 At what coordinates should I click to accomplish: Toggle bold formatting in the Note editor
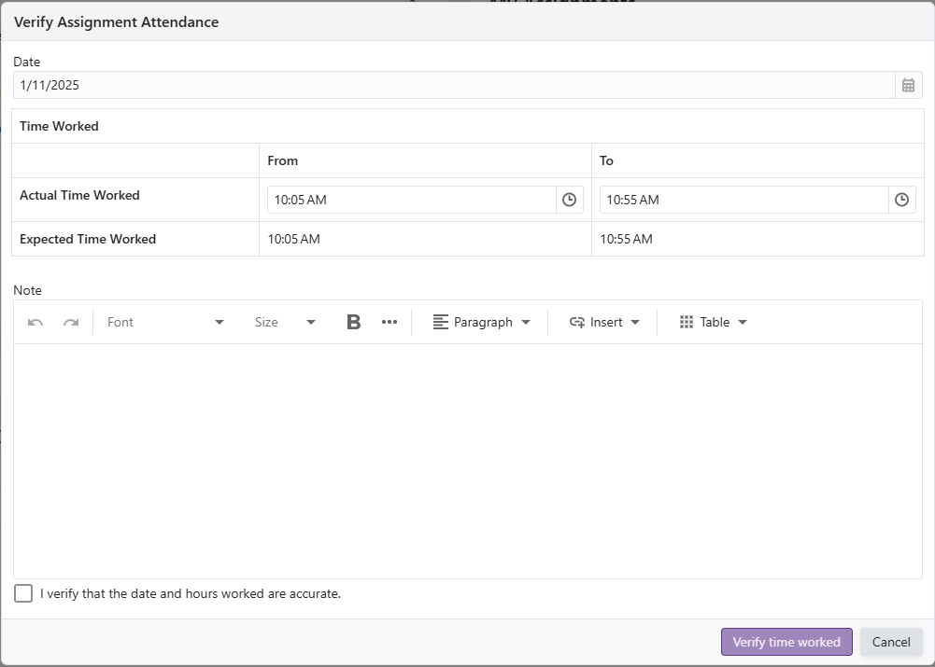(x=353, y=322)
